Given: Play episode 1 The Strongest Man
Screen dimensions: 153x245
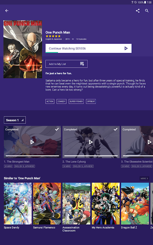Looking at the screenshot, I should click(x=32, y=142).
